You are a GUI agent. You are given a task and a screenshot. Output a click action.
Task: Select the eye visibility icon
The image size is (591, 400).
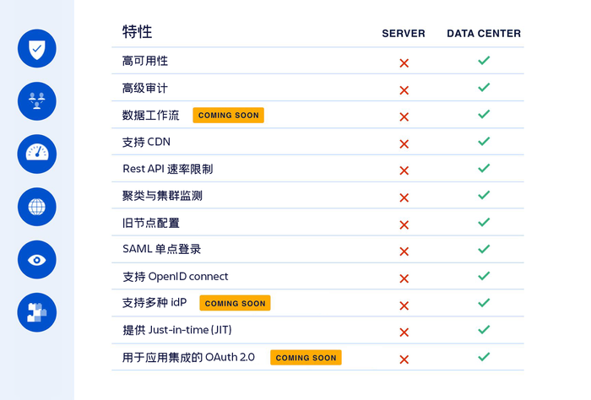pyautogui.click(x=37, y=260)
